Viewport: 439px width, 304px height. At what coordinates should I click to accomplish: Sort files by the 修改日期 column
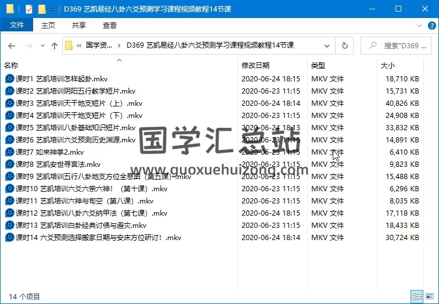256,66
